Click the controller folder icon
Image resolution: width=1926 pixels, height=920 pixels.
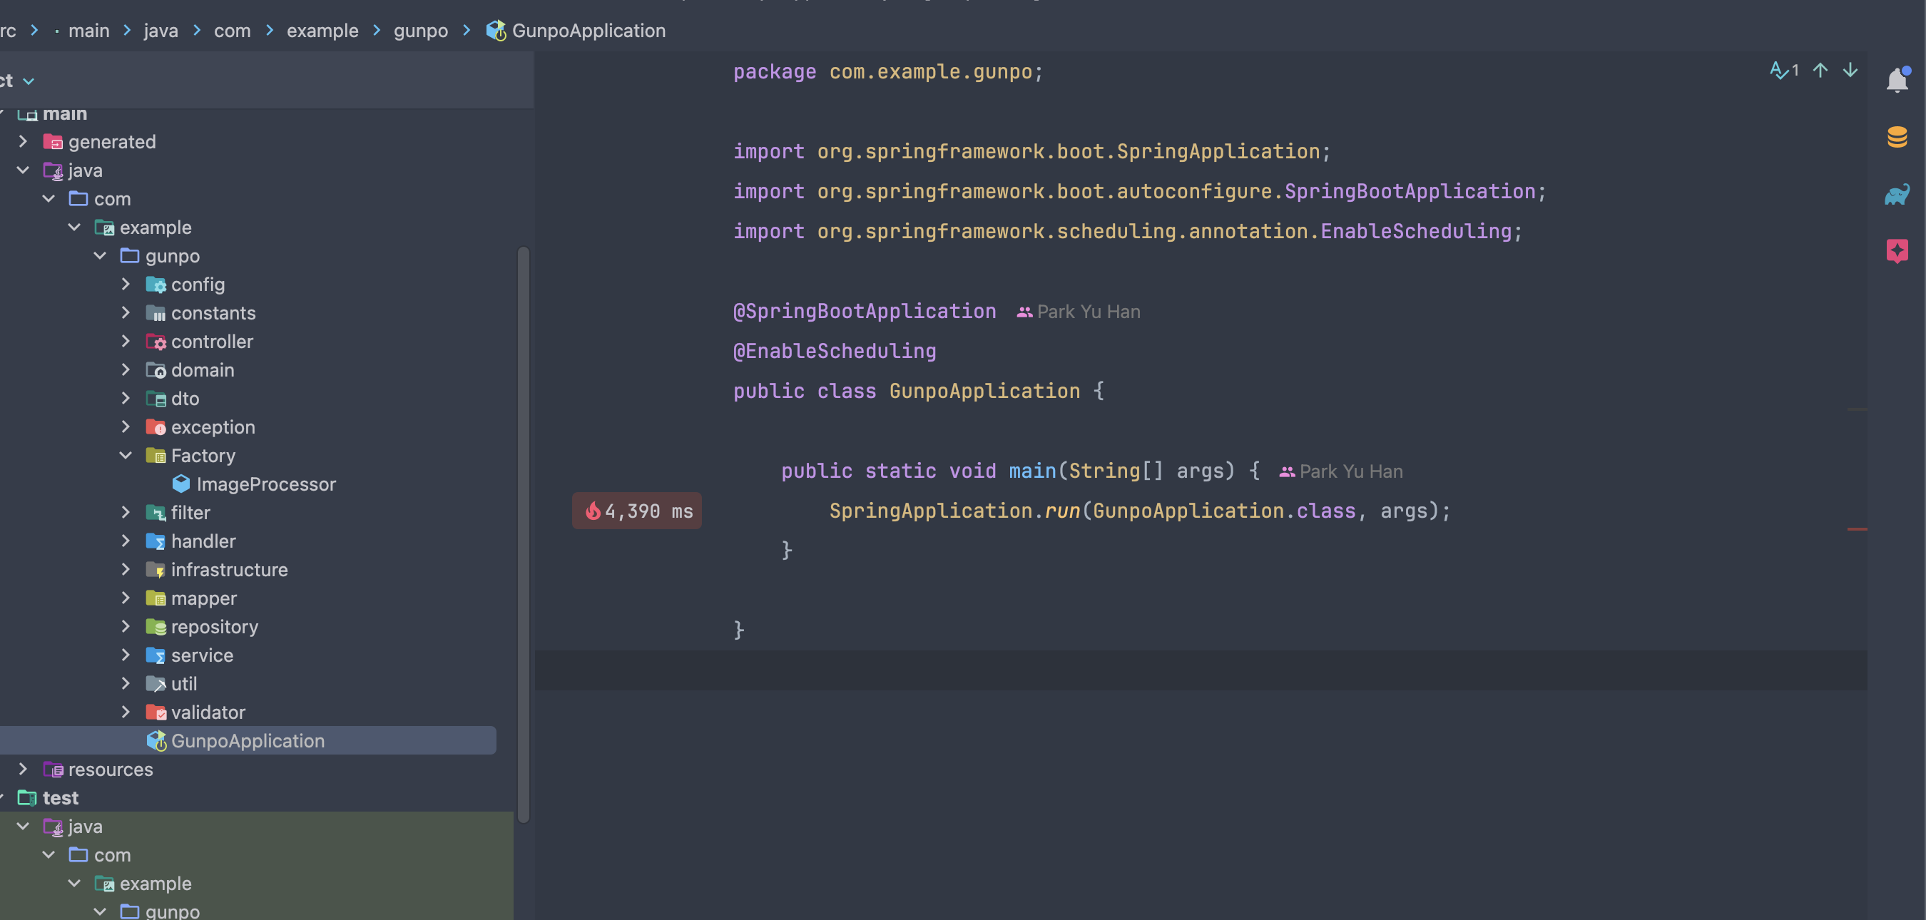click(156, 342)
